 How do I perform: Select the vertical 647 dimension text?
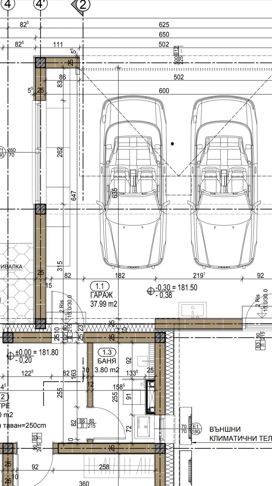click(x=74, y=195)
